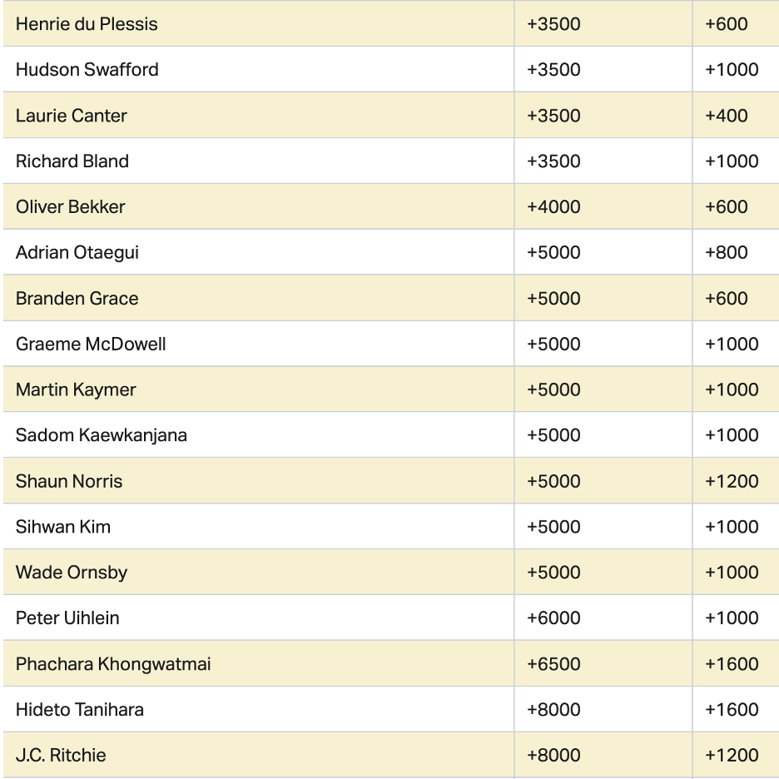Viewport: 779px width, 779px height.
Task: Select Hudson Swafford's +3500 odds
Action: [553, 70]
